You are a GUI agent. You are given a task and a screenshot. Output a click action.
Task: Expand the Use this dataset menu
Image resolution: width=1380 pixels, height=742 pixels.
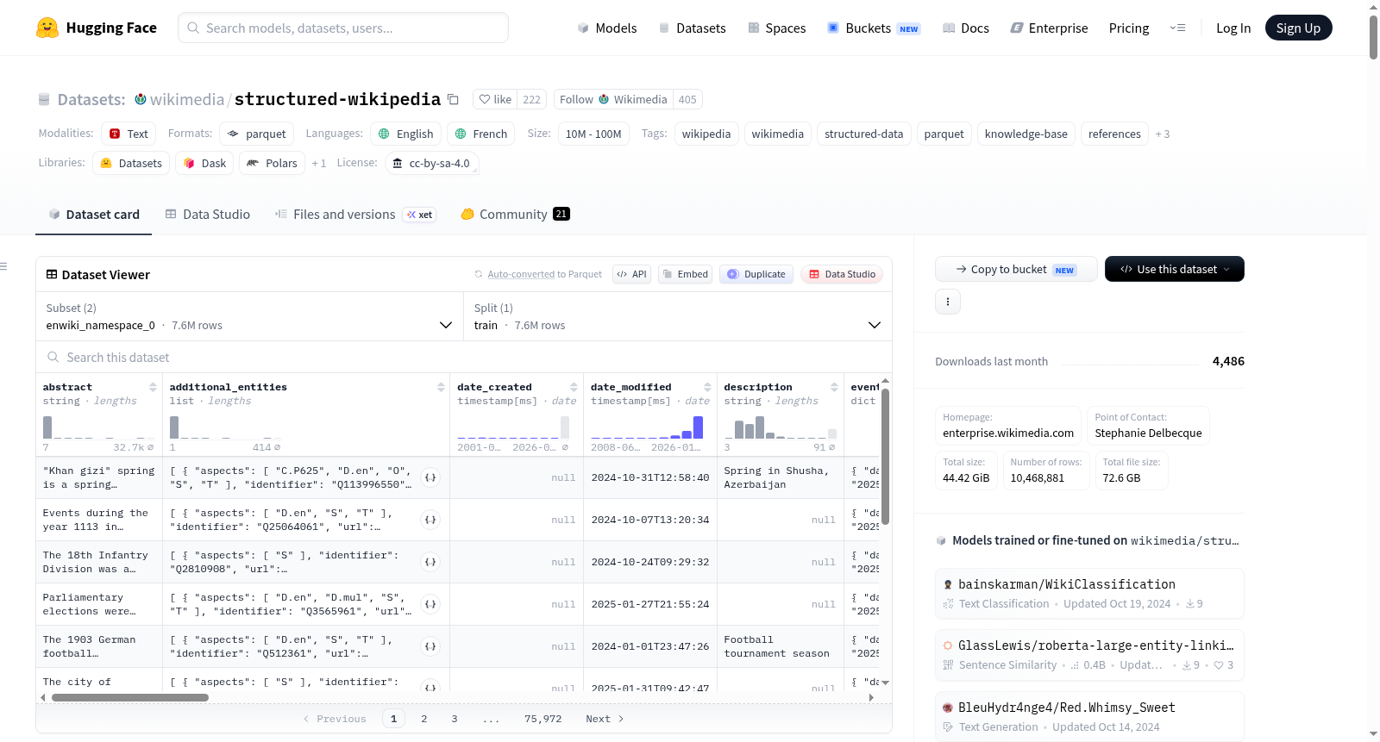(1174, 269)
